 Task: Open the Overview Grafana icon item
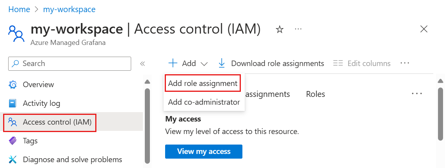click(13, 84)
